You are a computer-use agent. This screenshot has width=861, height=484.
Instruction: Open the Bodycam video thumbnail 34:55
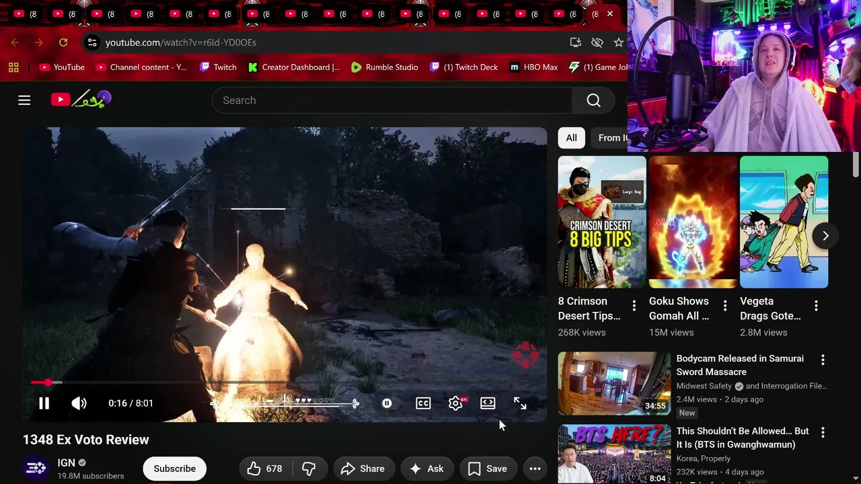point(614,383)
